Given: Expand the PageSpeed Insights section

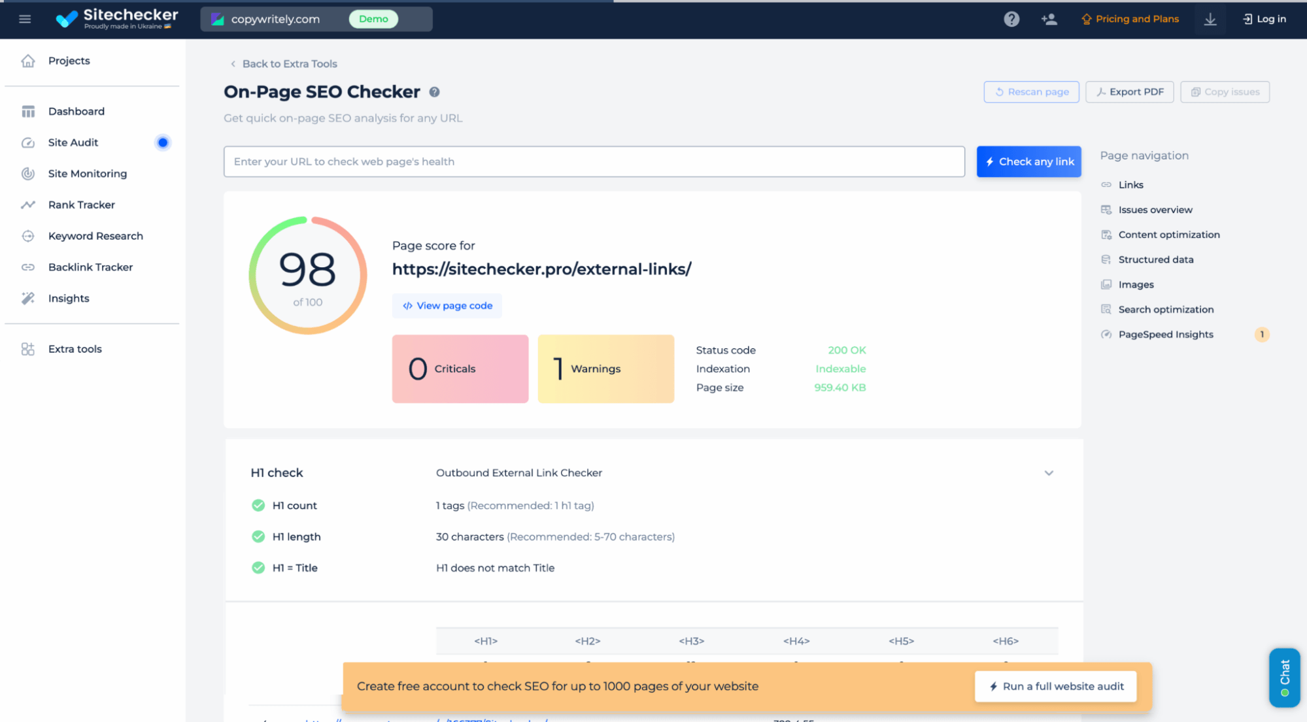Looking at the screenshot, I should tap(1166, 335).
